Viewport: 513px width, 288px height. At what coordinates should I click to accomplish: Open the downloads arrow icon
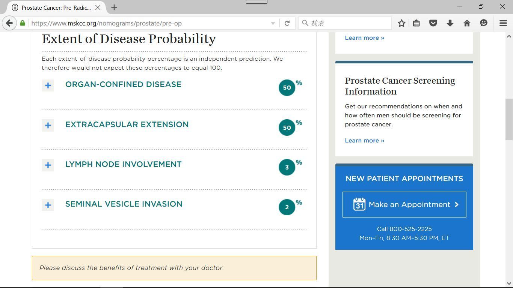[x=450, y=23]
